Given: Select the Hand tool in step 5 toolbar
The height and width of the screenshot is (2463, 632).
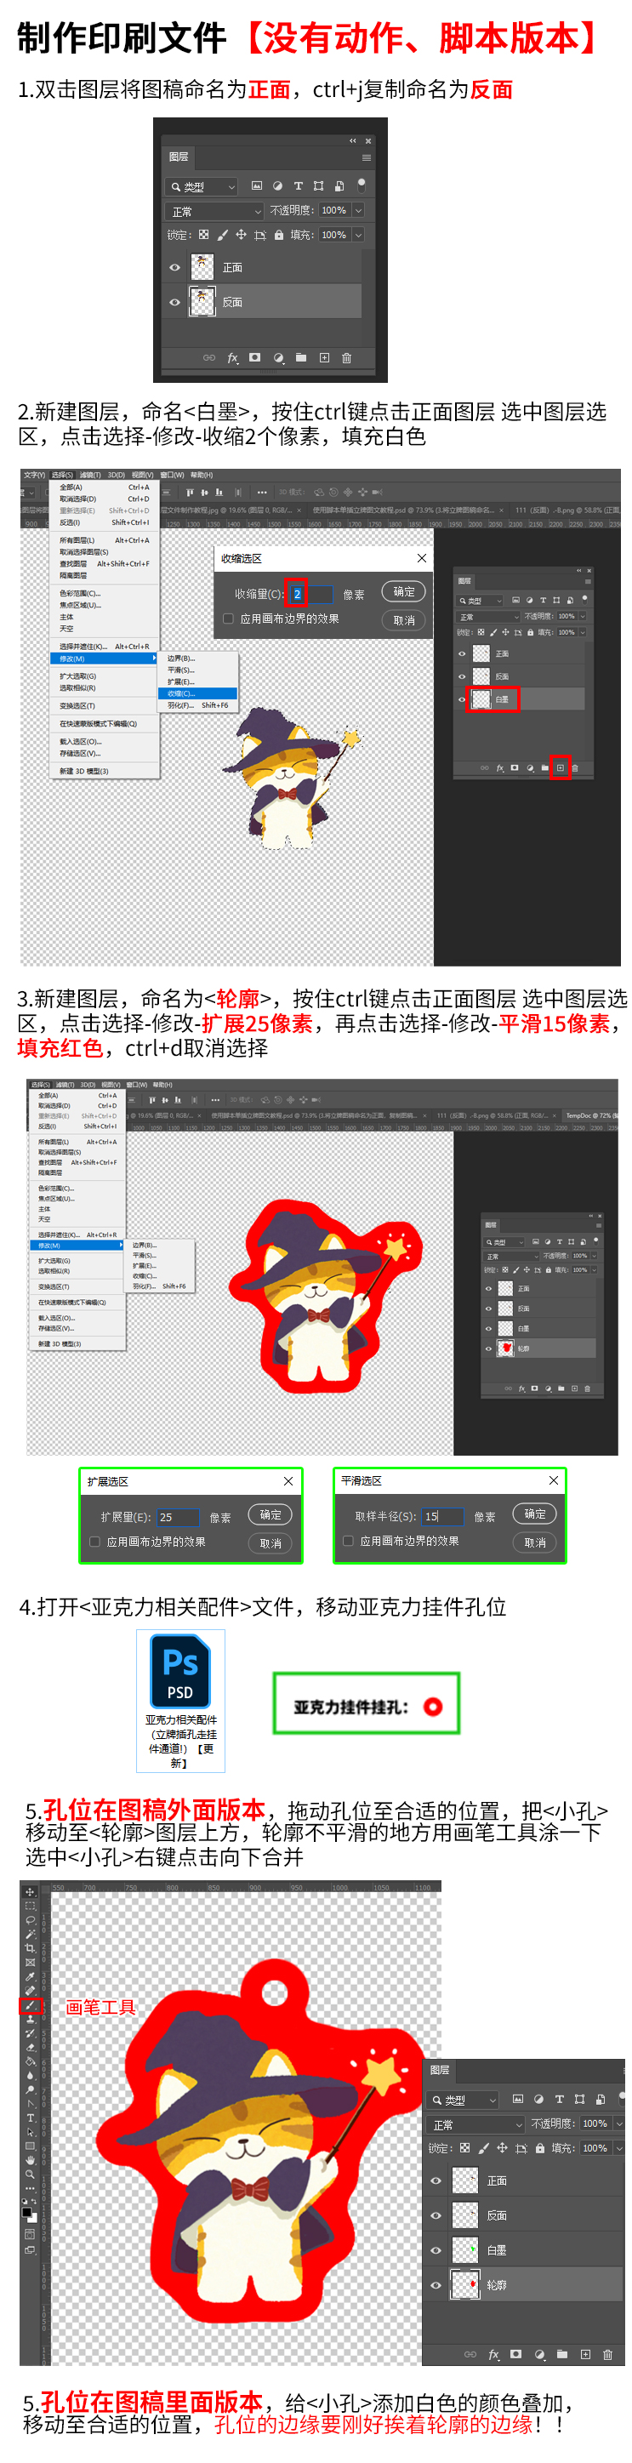Looking at the screenshot, I should pyautogui.click(x=30, y=2160).
